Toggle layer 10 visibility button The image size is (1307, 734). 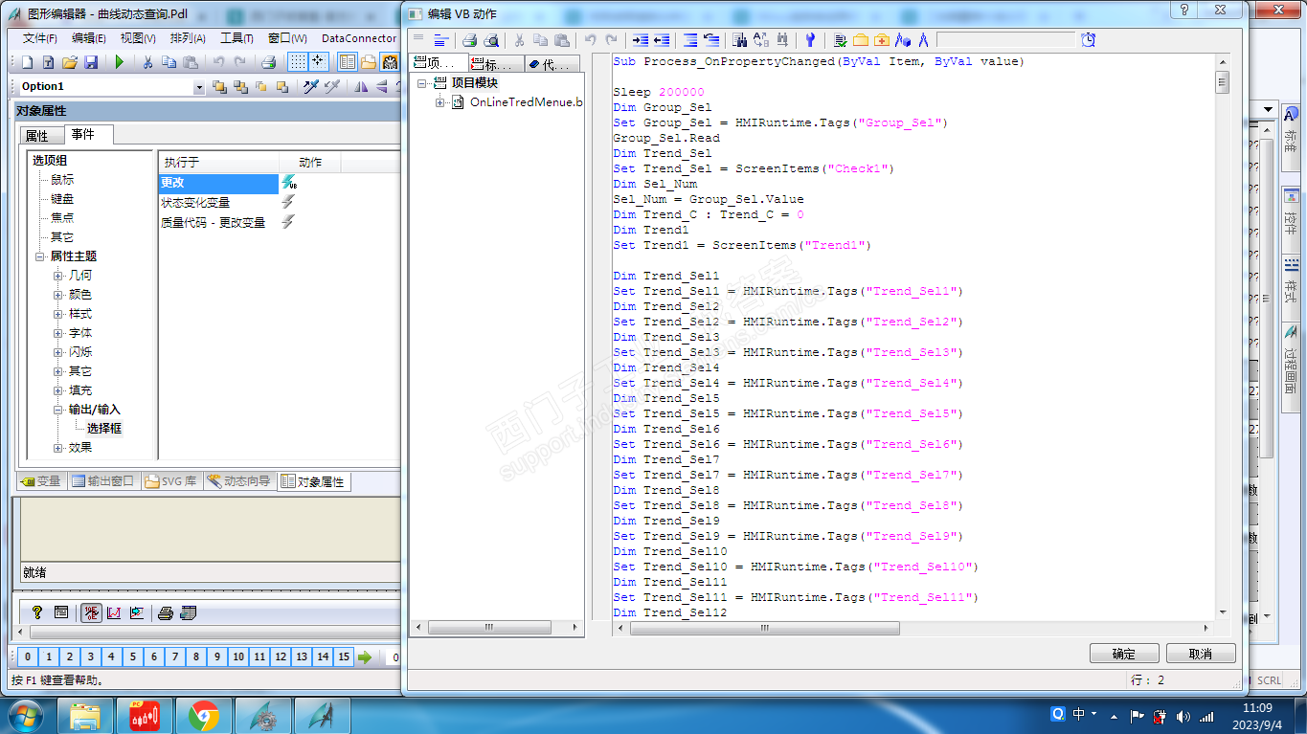coord(238,657)
